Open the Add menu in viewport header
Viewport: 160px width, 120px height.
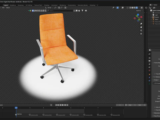click(x=3, y=8)
